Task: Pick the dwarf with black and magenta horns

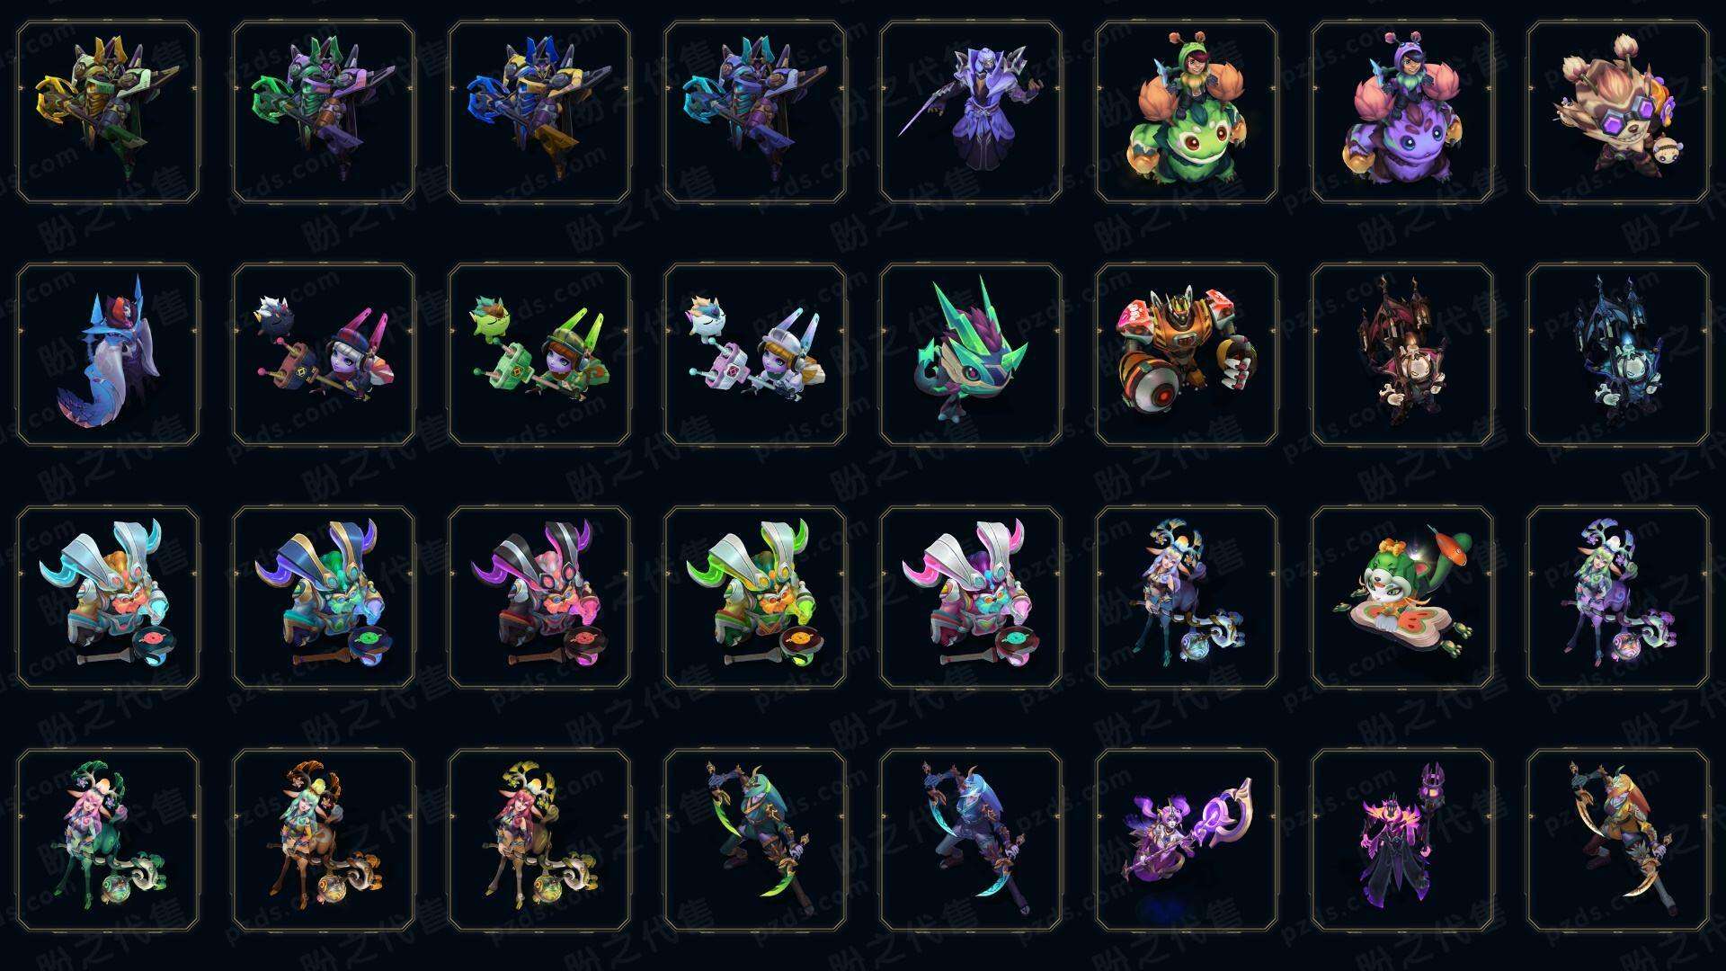Action: pyautogui.click(x=539, y=597)
